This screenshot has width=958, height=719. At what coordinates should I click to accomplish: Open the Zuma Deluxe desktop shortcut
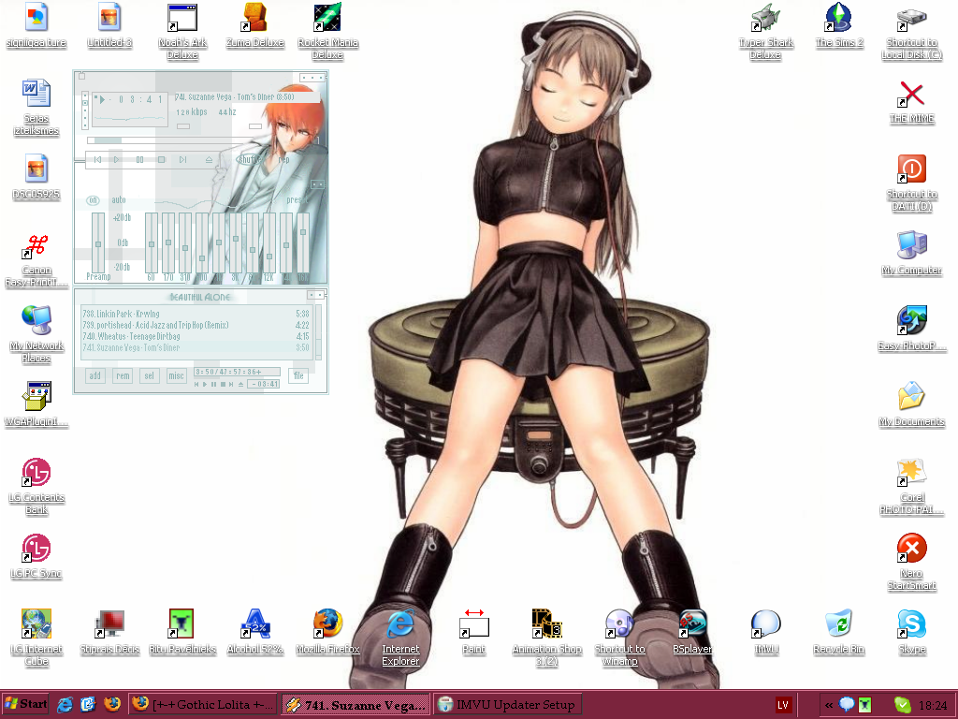point(255,25)
